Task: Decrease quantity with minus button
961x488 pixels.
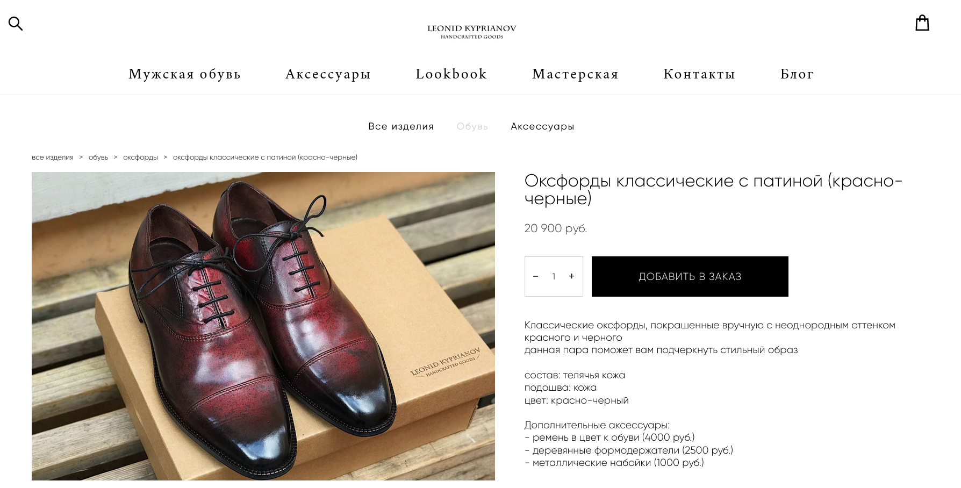Action: [535, 276]
